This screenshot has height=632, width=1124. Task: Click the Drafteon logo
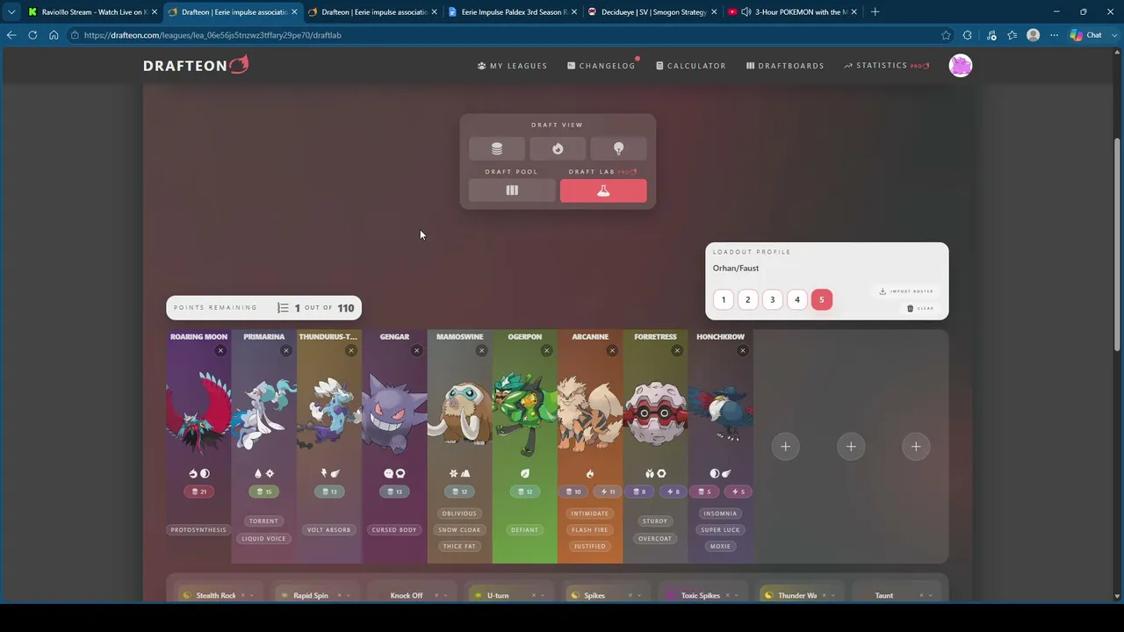[x=196, y=65]
